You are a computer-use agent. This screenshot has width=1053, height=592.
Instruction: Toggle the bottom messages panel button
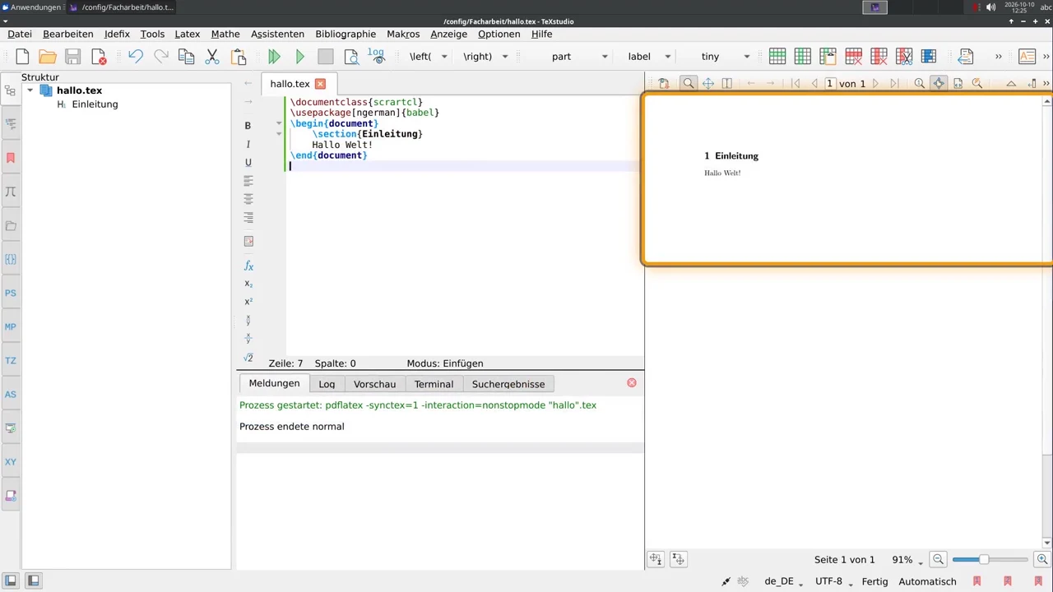33,580
